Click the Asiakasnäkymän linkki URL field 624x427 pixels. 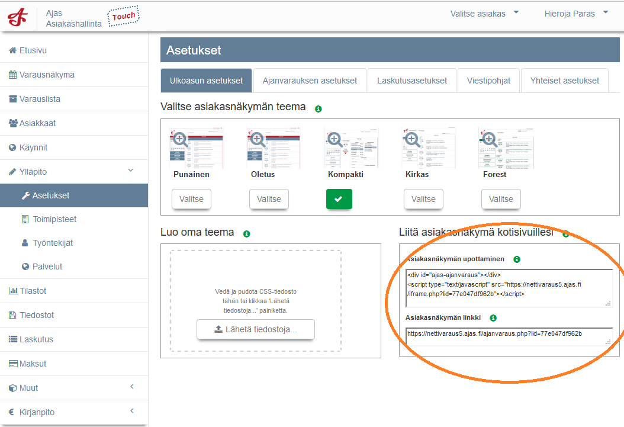[x=506, y=335]
